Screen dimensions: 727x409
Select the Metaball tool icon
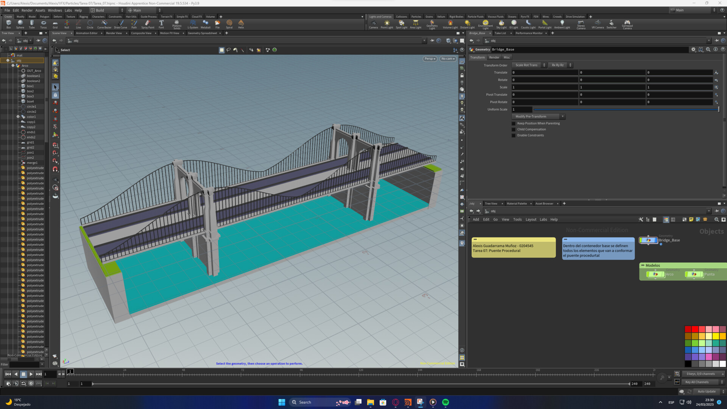point(206,24)
